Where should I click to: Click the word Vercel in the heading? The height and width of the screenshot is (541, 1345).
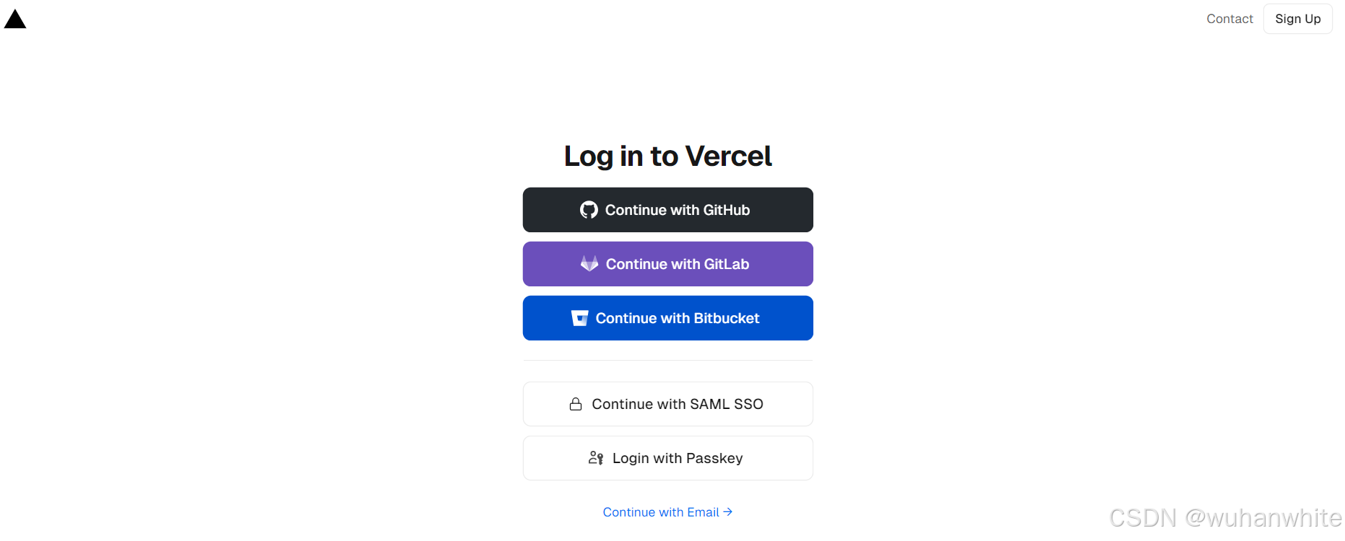coord(729,156)
